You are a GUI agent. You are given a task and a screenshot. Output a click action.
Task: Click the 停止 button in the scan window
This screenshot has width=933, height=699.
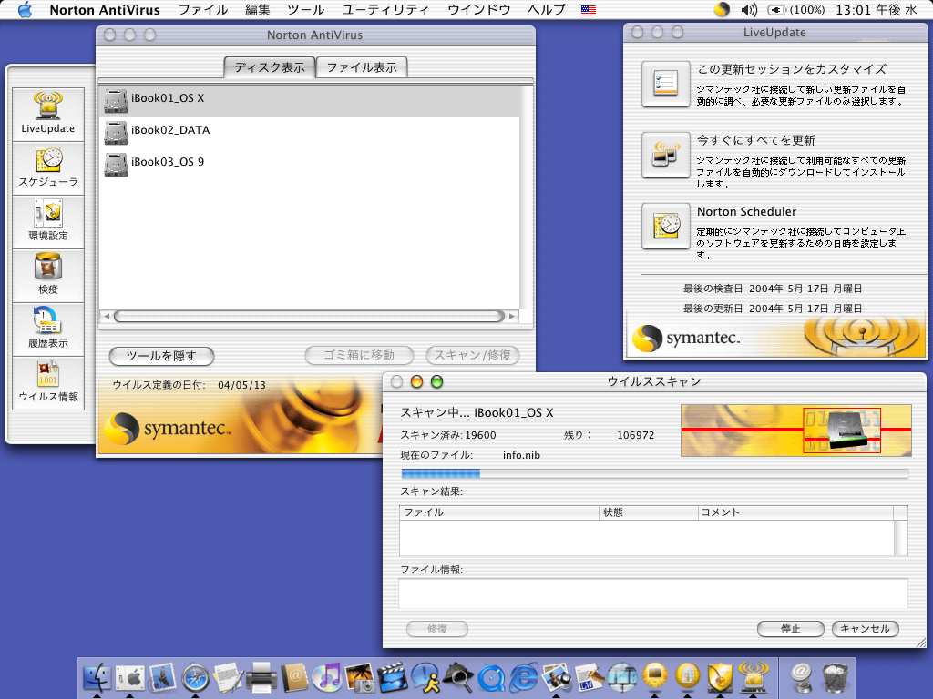[790, 629]
